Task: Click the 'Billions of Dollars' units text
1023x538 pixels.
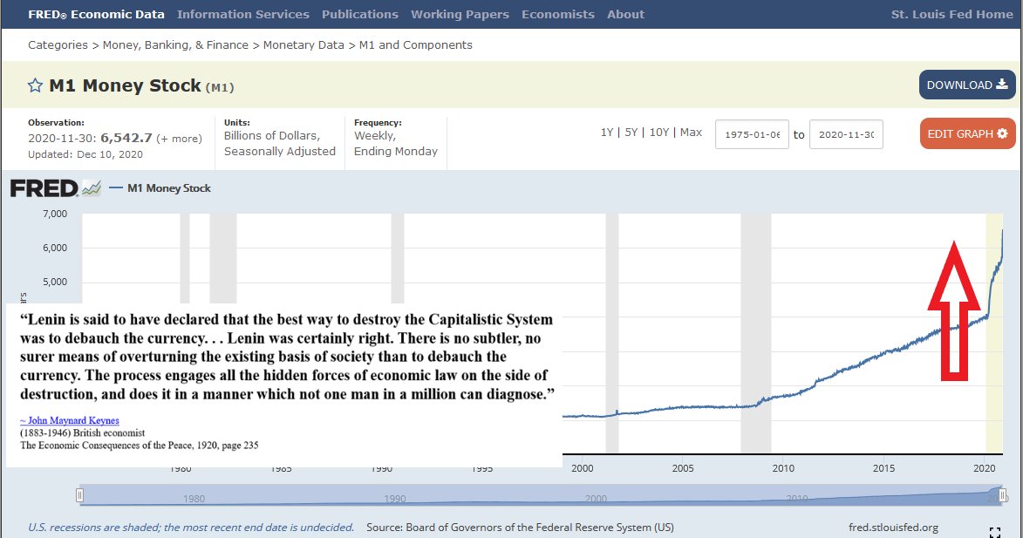Action: (x=272, y=136)
